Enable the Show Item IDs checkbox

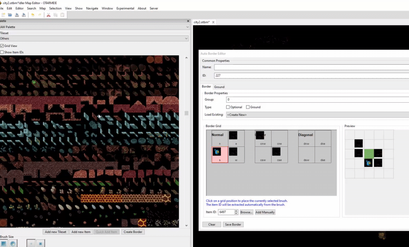(x=2, y=52)
